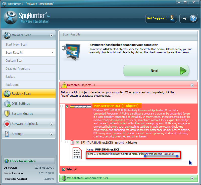Click the Protecting Against count 1325546

pyautogui.click(x=48, y=179)
